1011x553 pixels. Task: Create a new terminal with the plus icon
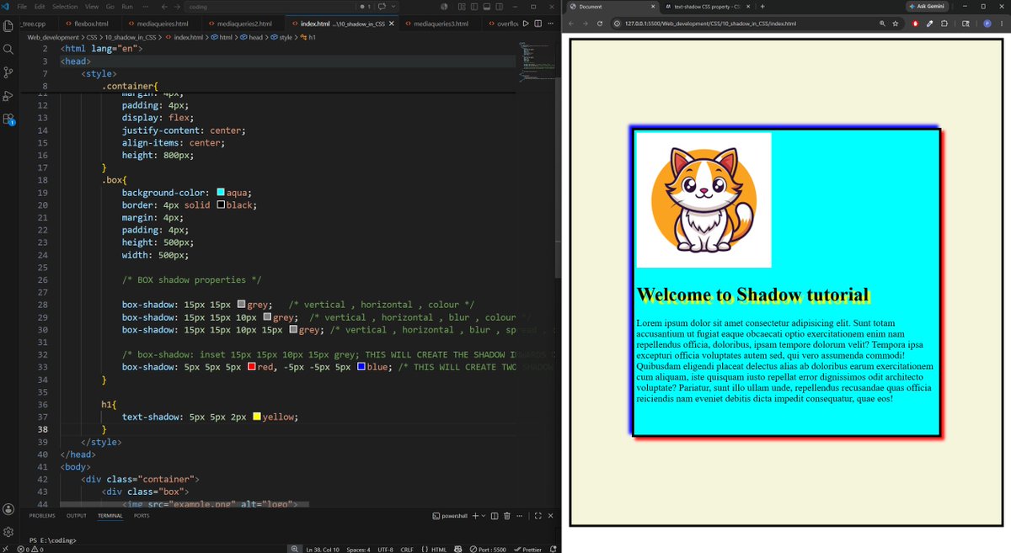[474, 515]
